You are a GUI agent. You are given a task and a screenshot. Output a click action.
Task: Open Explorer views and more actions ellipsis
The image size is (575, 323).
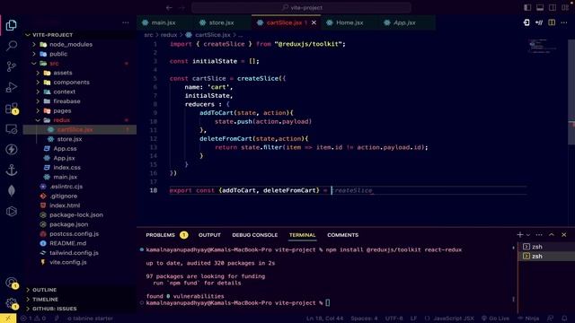pos(126,22)
